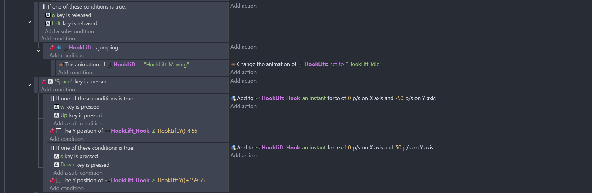Click the "set to" operator in animation action

point(337,64)
